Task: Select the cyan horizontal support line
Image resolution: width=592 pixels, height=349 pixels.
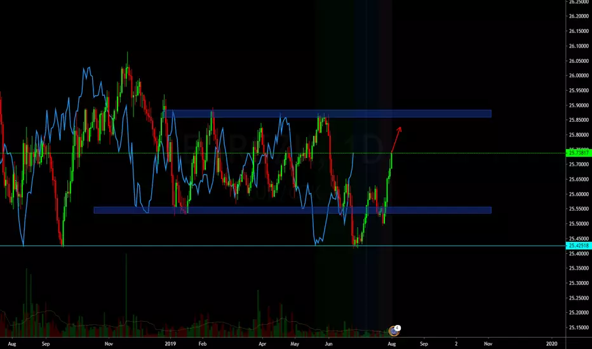Action: [x=283, y=246]
